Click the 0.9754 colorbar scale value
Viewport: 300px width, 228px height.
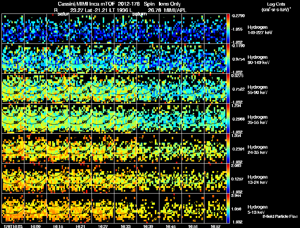(238, 59)
